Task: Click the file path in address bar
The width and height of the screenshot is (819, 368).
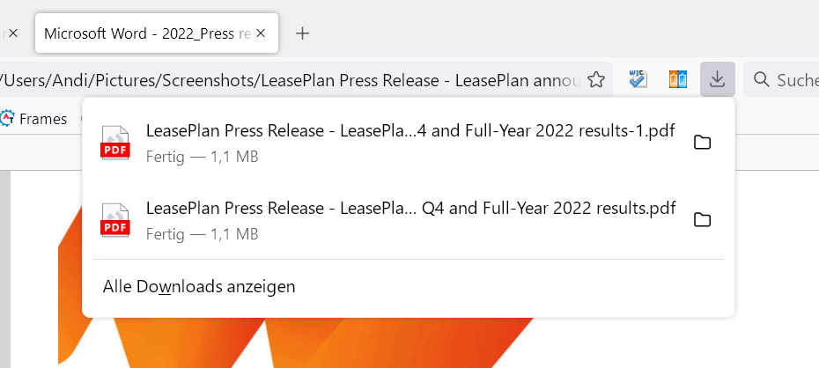Action: click(291, 80)
